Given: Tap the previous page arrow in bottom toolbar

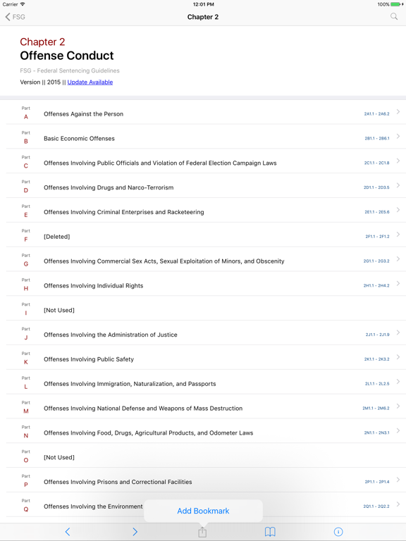Looking at the screenshot, I should click(68, 532).
